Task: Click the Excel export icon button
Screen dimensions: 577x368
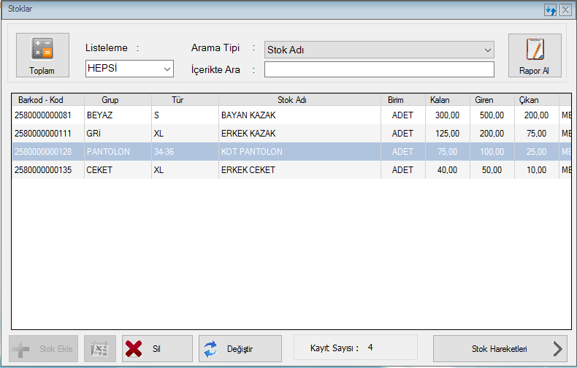Action: pyautogui.click(x=100, y=349)
